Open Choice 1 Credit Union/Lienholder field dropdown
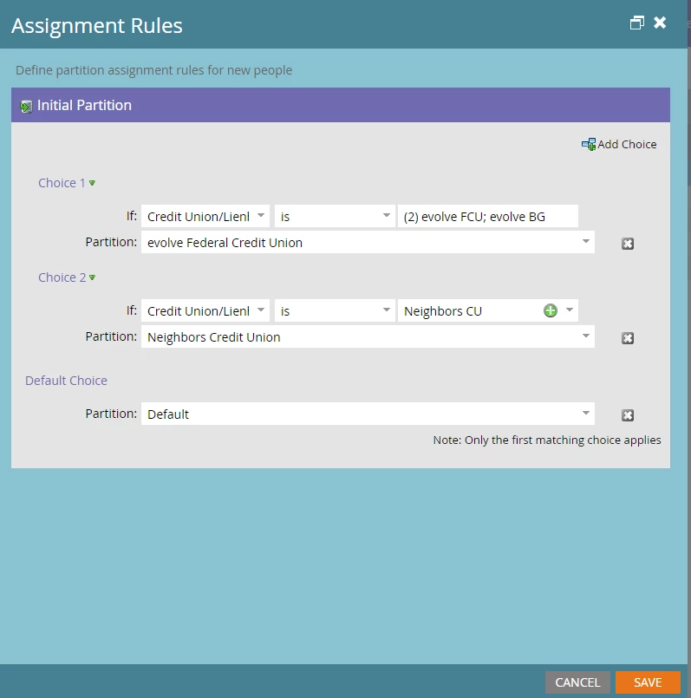Viewport: 691px width, 698px height. [261, 215]
